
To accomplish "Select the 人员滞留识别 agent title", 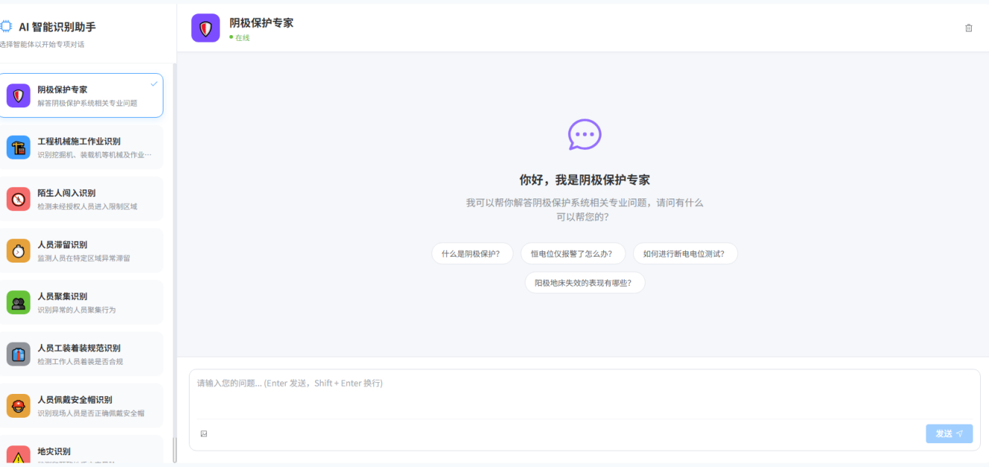I will coord(63,245).
